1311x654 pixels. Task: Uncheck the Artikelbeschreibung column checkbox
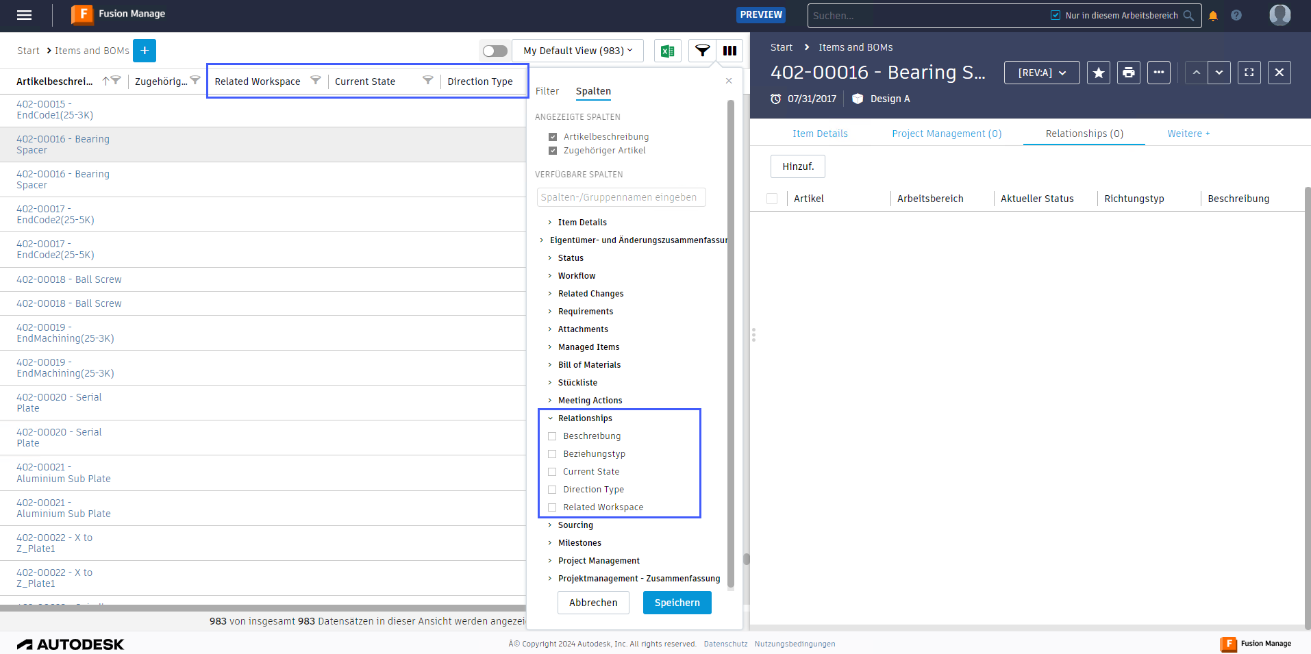pyautogui.click(x=553, y=137)
